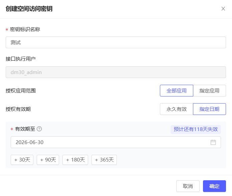Click the 预计还有118天失效 notice tag
This screenshot has height=196, width=232.
(x=196, y=129)
